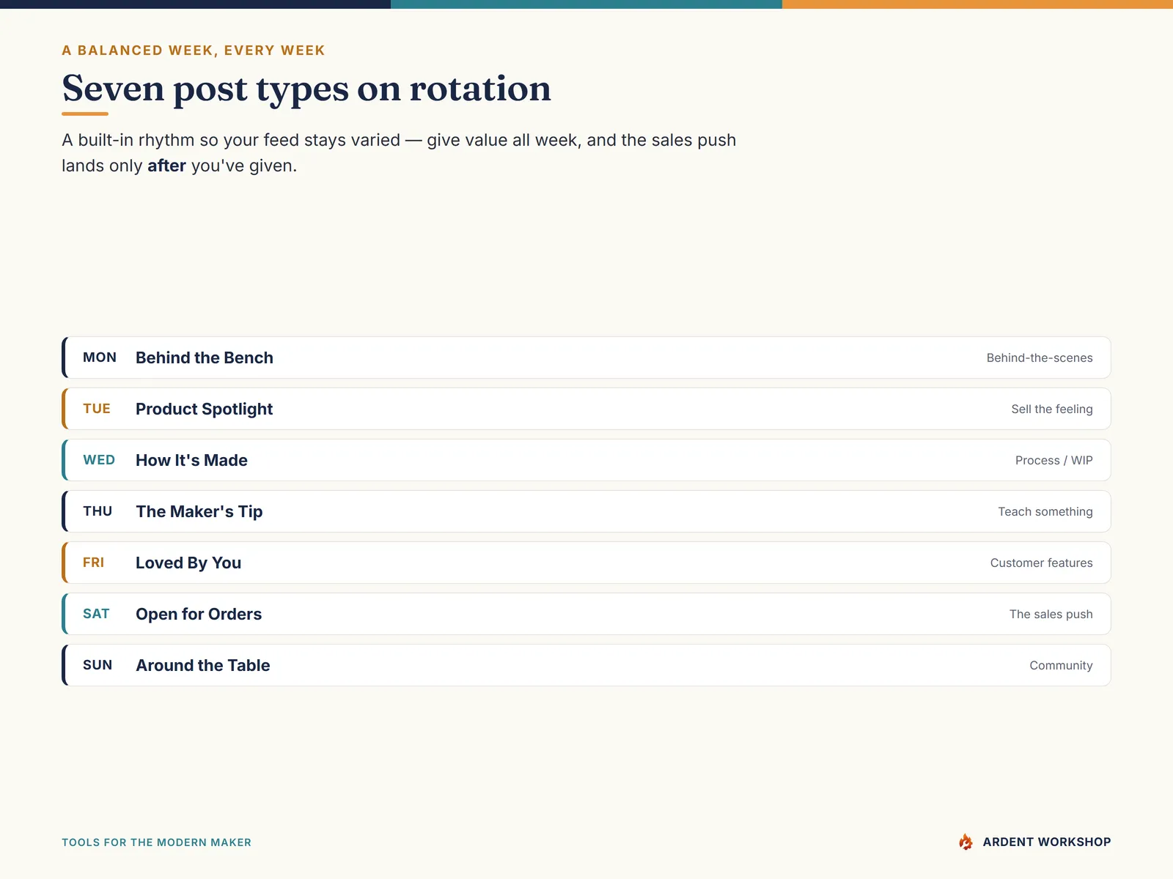This screenshot has height=879, width=1173.
Task: Select the 'Behind the Bench' row title
Action: [x=205, y=357]
